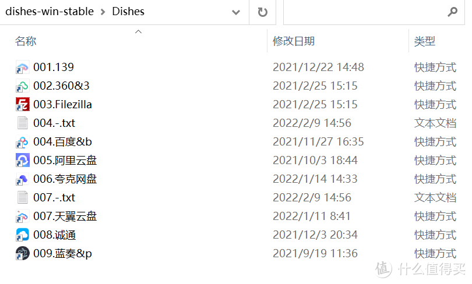Viewport: 472px width, 284px height.
Task: Click the 005.阿里云盘 shortcut icon
Action: tap(22, 161)
